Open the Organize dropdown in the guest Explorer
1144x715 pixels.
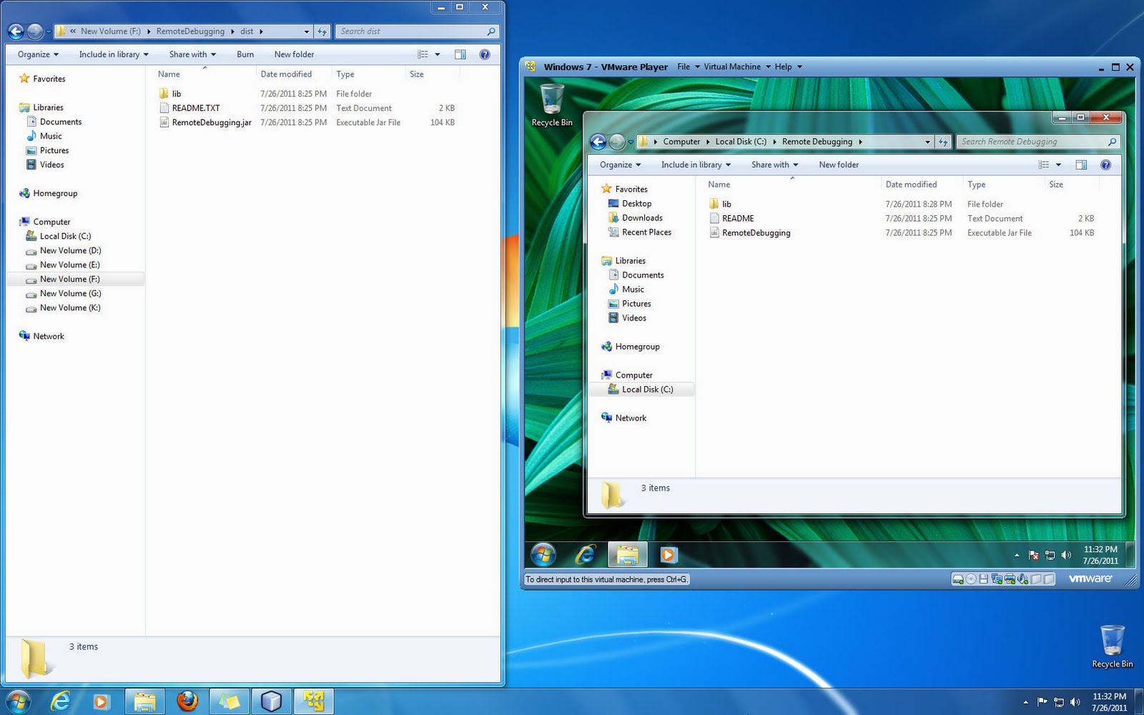point(618,164)
